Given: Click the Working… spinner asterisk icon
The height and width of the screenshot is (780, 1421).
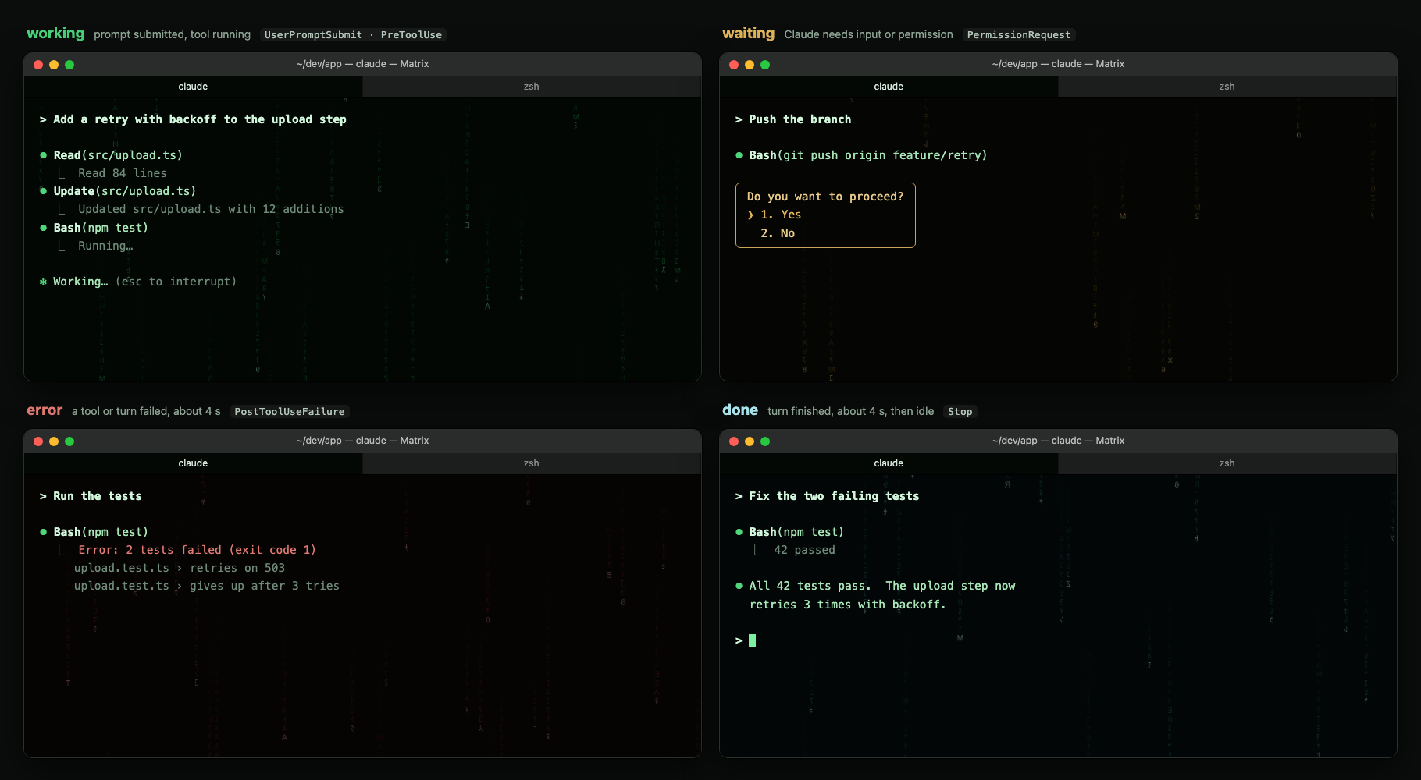Looking at the screenshot, I should (x=44, y=282).
